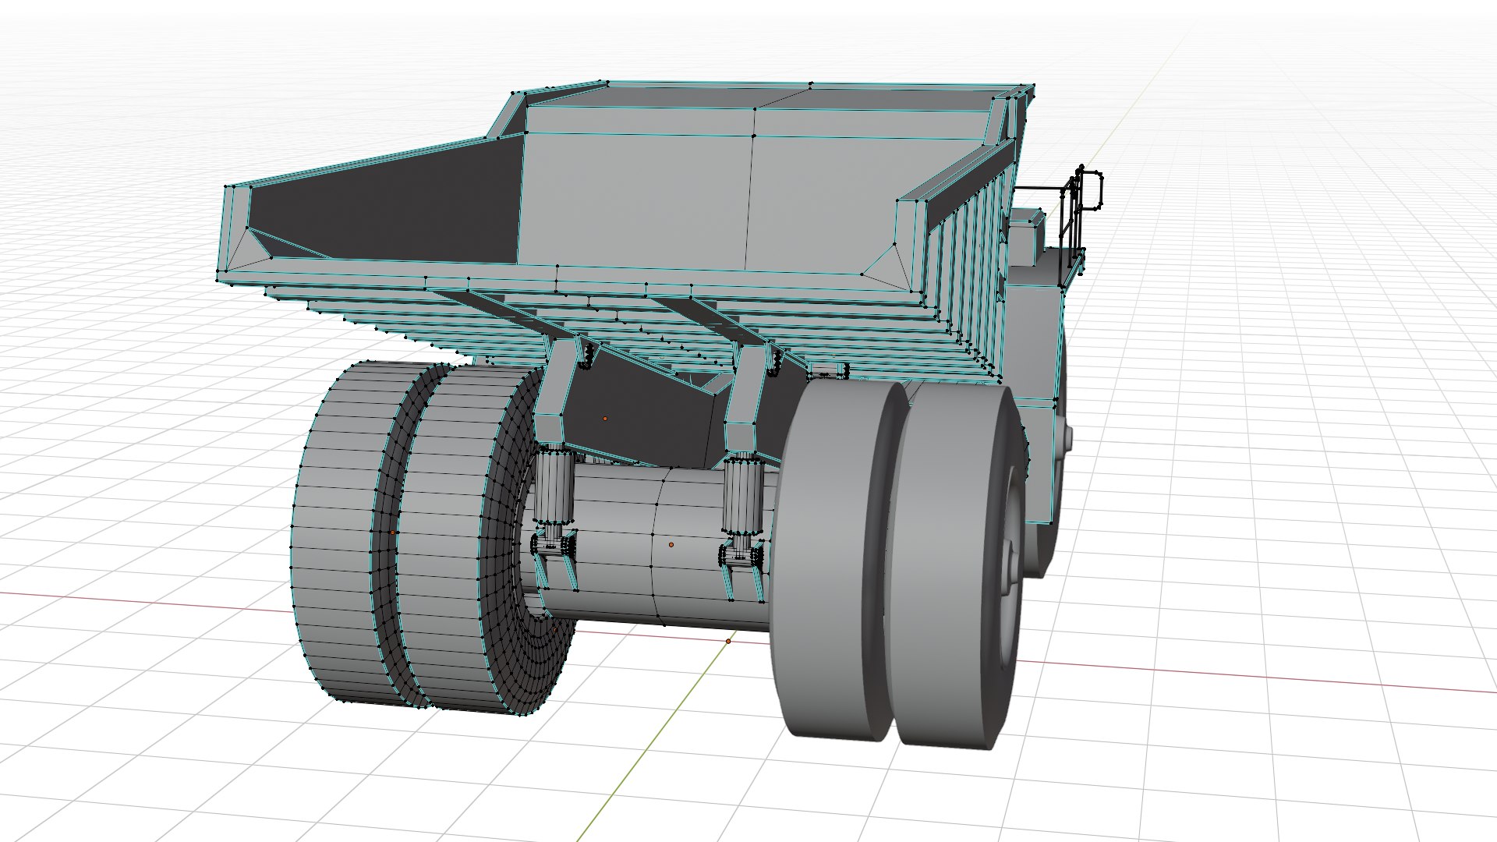This screenshot has width=1497, height=842.
Task: Click the right suspension cylinder above the axle
Action: click(742, 495)
